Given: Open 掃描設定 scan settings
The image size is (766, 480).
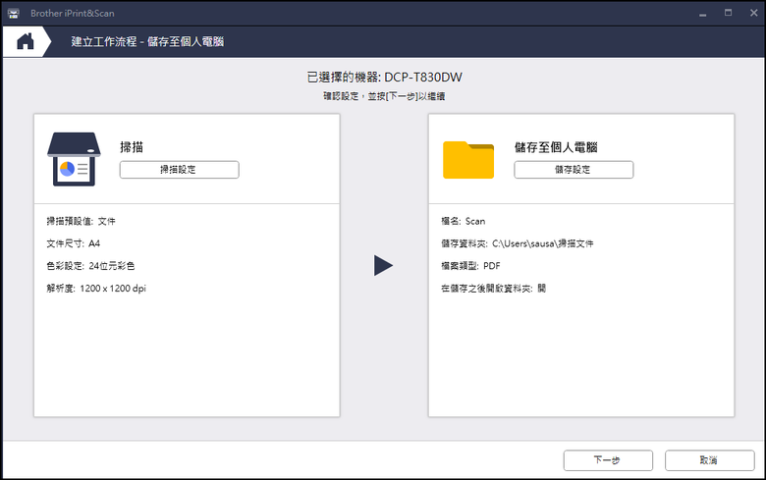Looking at the screenshot, I should (x=180, y=170).
